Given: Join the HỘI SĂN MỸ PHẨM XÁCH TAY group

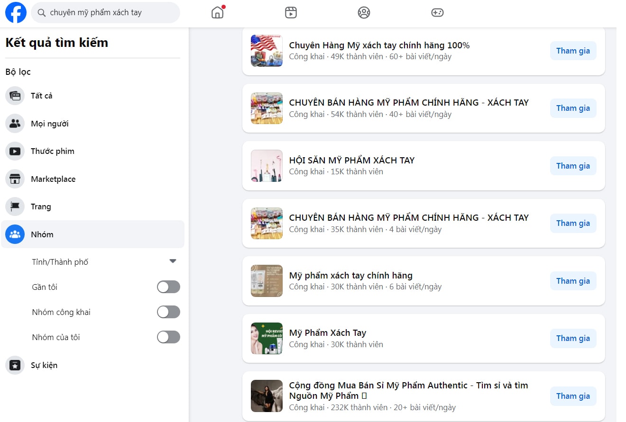Looking at the screenshot, I should click(x=573, y=166).
